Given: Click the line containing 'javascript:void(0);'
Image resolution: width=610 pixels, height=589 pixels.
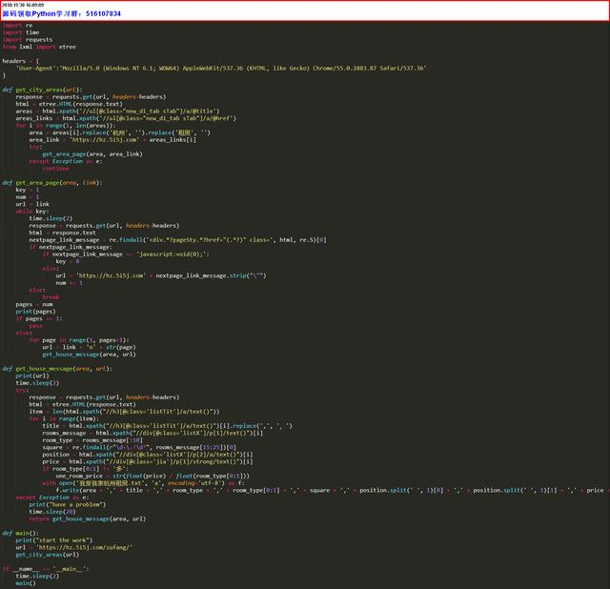Looking at the screenshot, I should pos(126,254).
